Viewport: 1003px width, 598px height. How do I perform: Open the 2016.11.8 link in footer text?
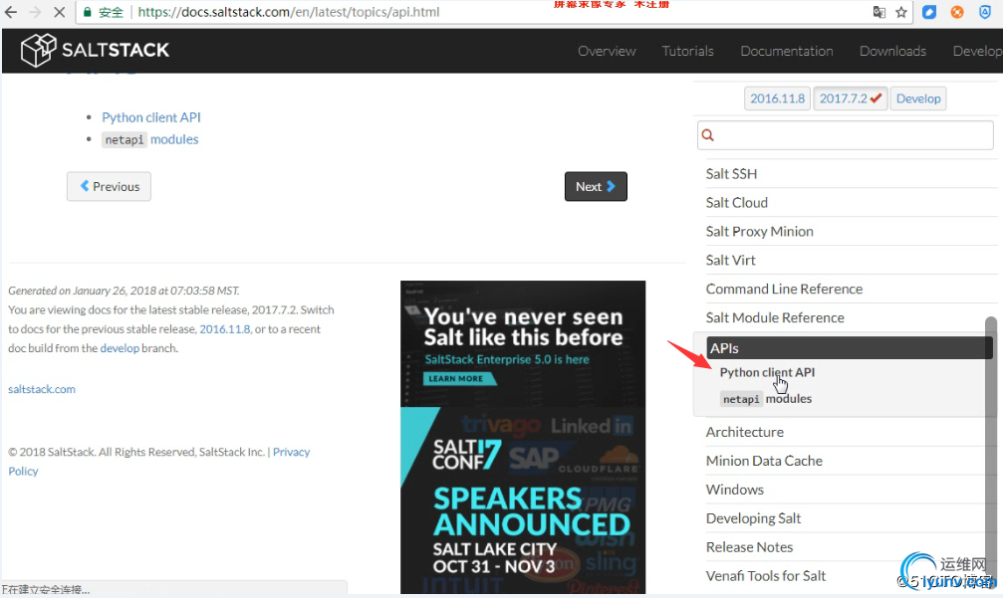[224, 329]
